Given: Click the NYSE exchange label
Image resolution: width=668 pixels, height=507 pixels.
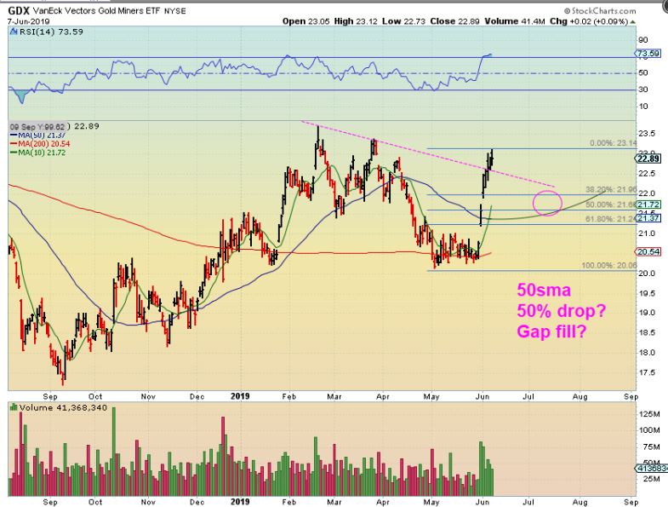Looking at the screenshot, I should (175, 11).
